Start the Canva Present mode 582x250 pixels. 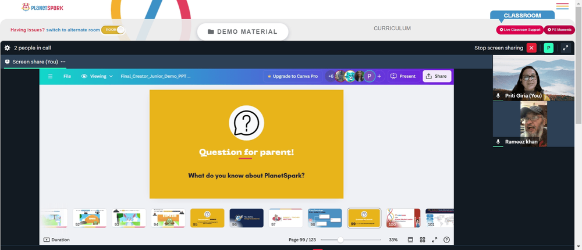click(403, 76)
